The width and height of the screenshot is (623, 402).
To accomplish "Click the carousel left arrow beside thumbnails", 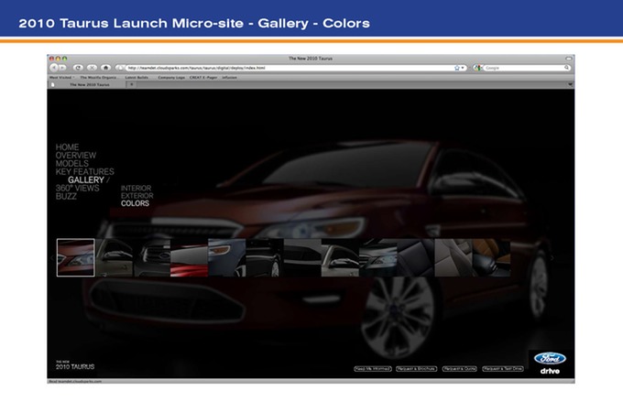I will [x=52, y=258].
